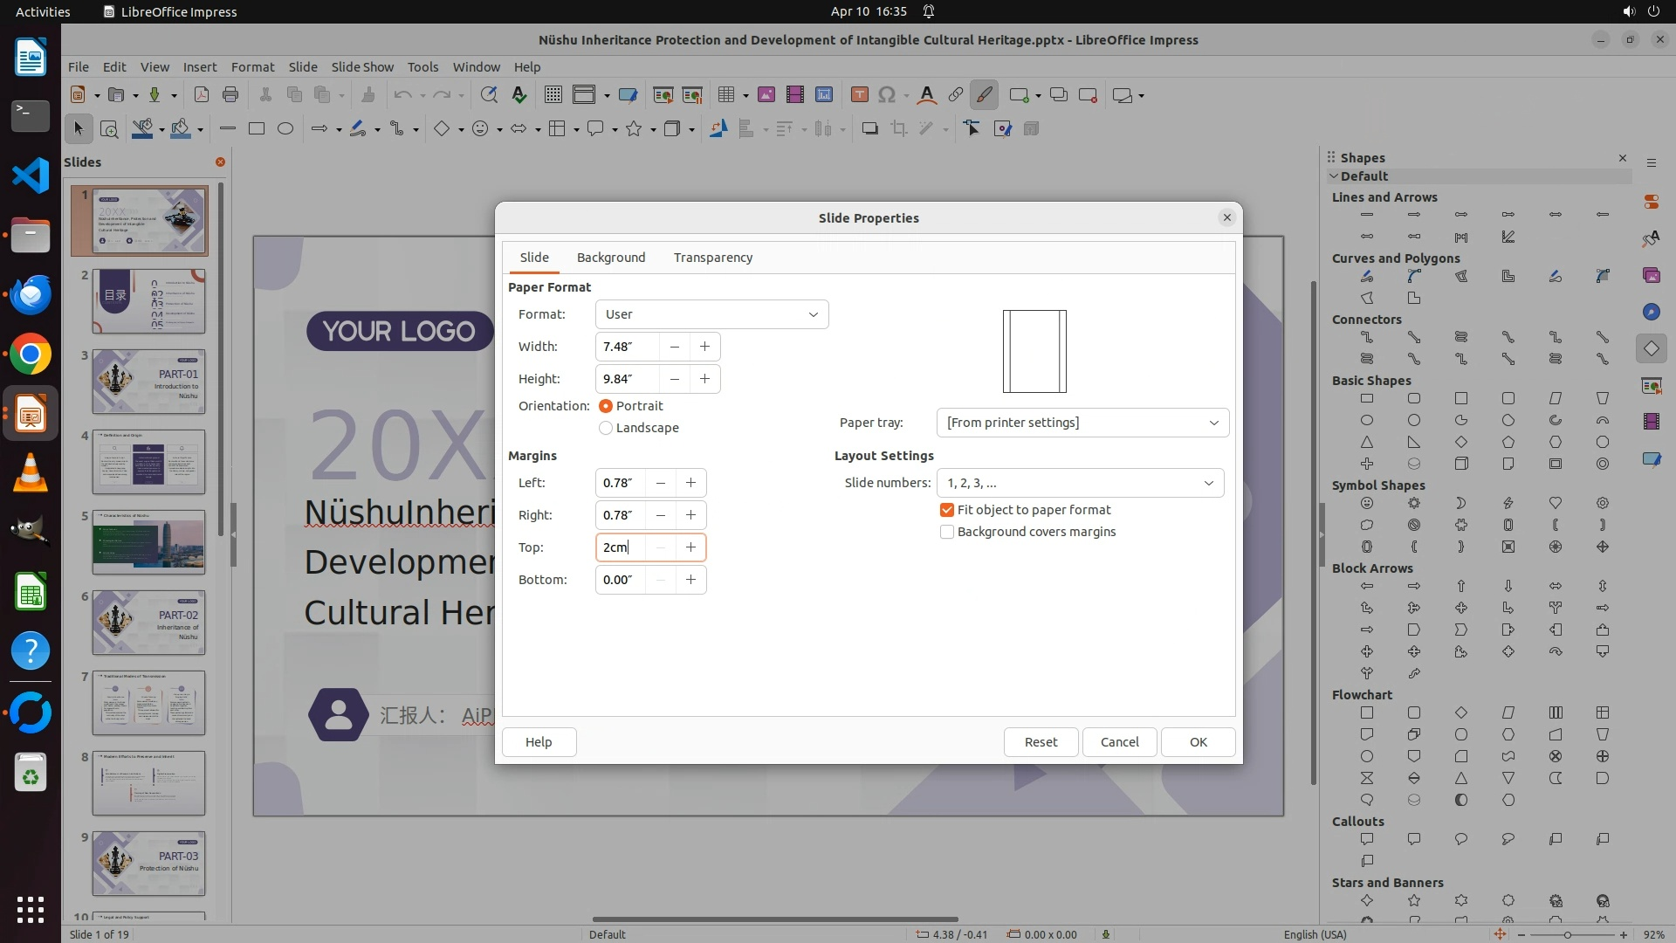Switch to the Background tab

click(611, 258)
